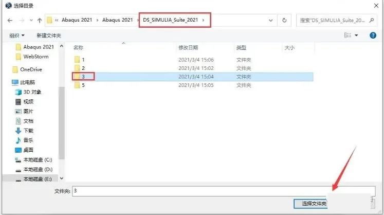The height and width of the screenshot is (215, 384).
Task: Open recent locations dropdown arrow
Action: pos(31,21)
